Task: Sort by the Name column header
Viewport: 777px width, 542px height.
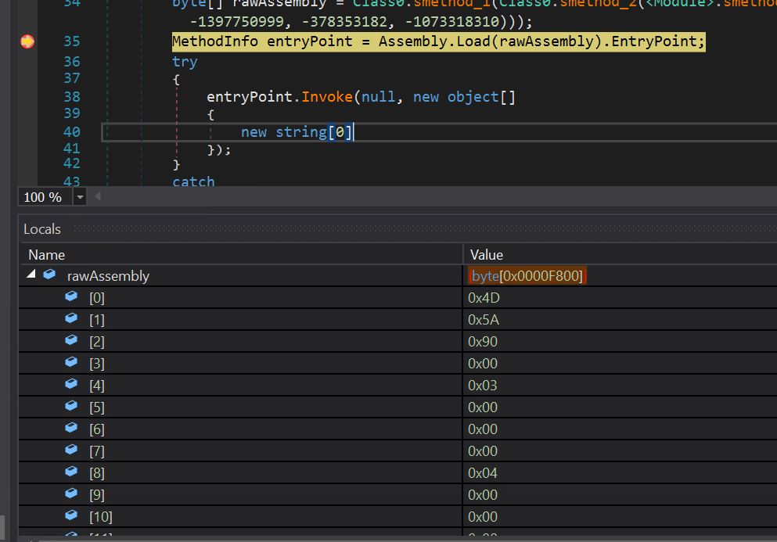Action: pyautogui.click(x=47, y=254)
